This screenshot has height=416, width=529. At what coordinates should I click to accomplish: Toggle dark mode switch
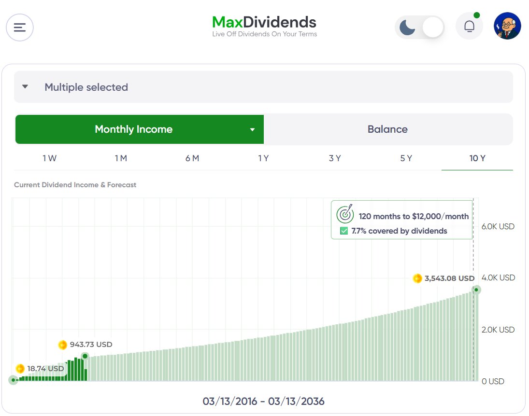coord(420,28)
